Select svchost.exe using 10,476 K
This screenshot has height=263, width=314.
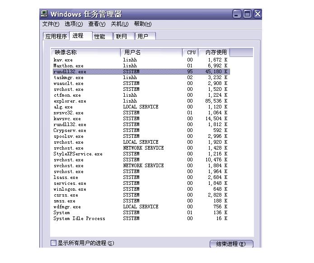click(141, 160)
